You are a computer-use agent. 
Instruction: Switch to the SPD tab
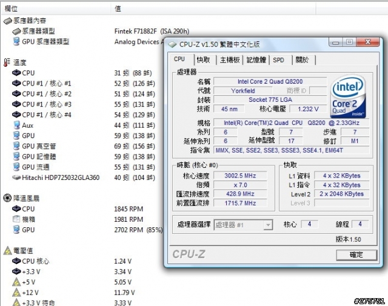279,60
